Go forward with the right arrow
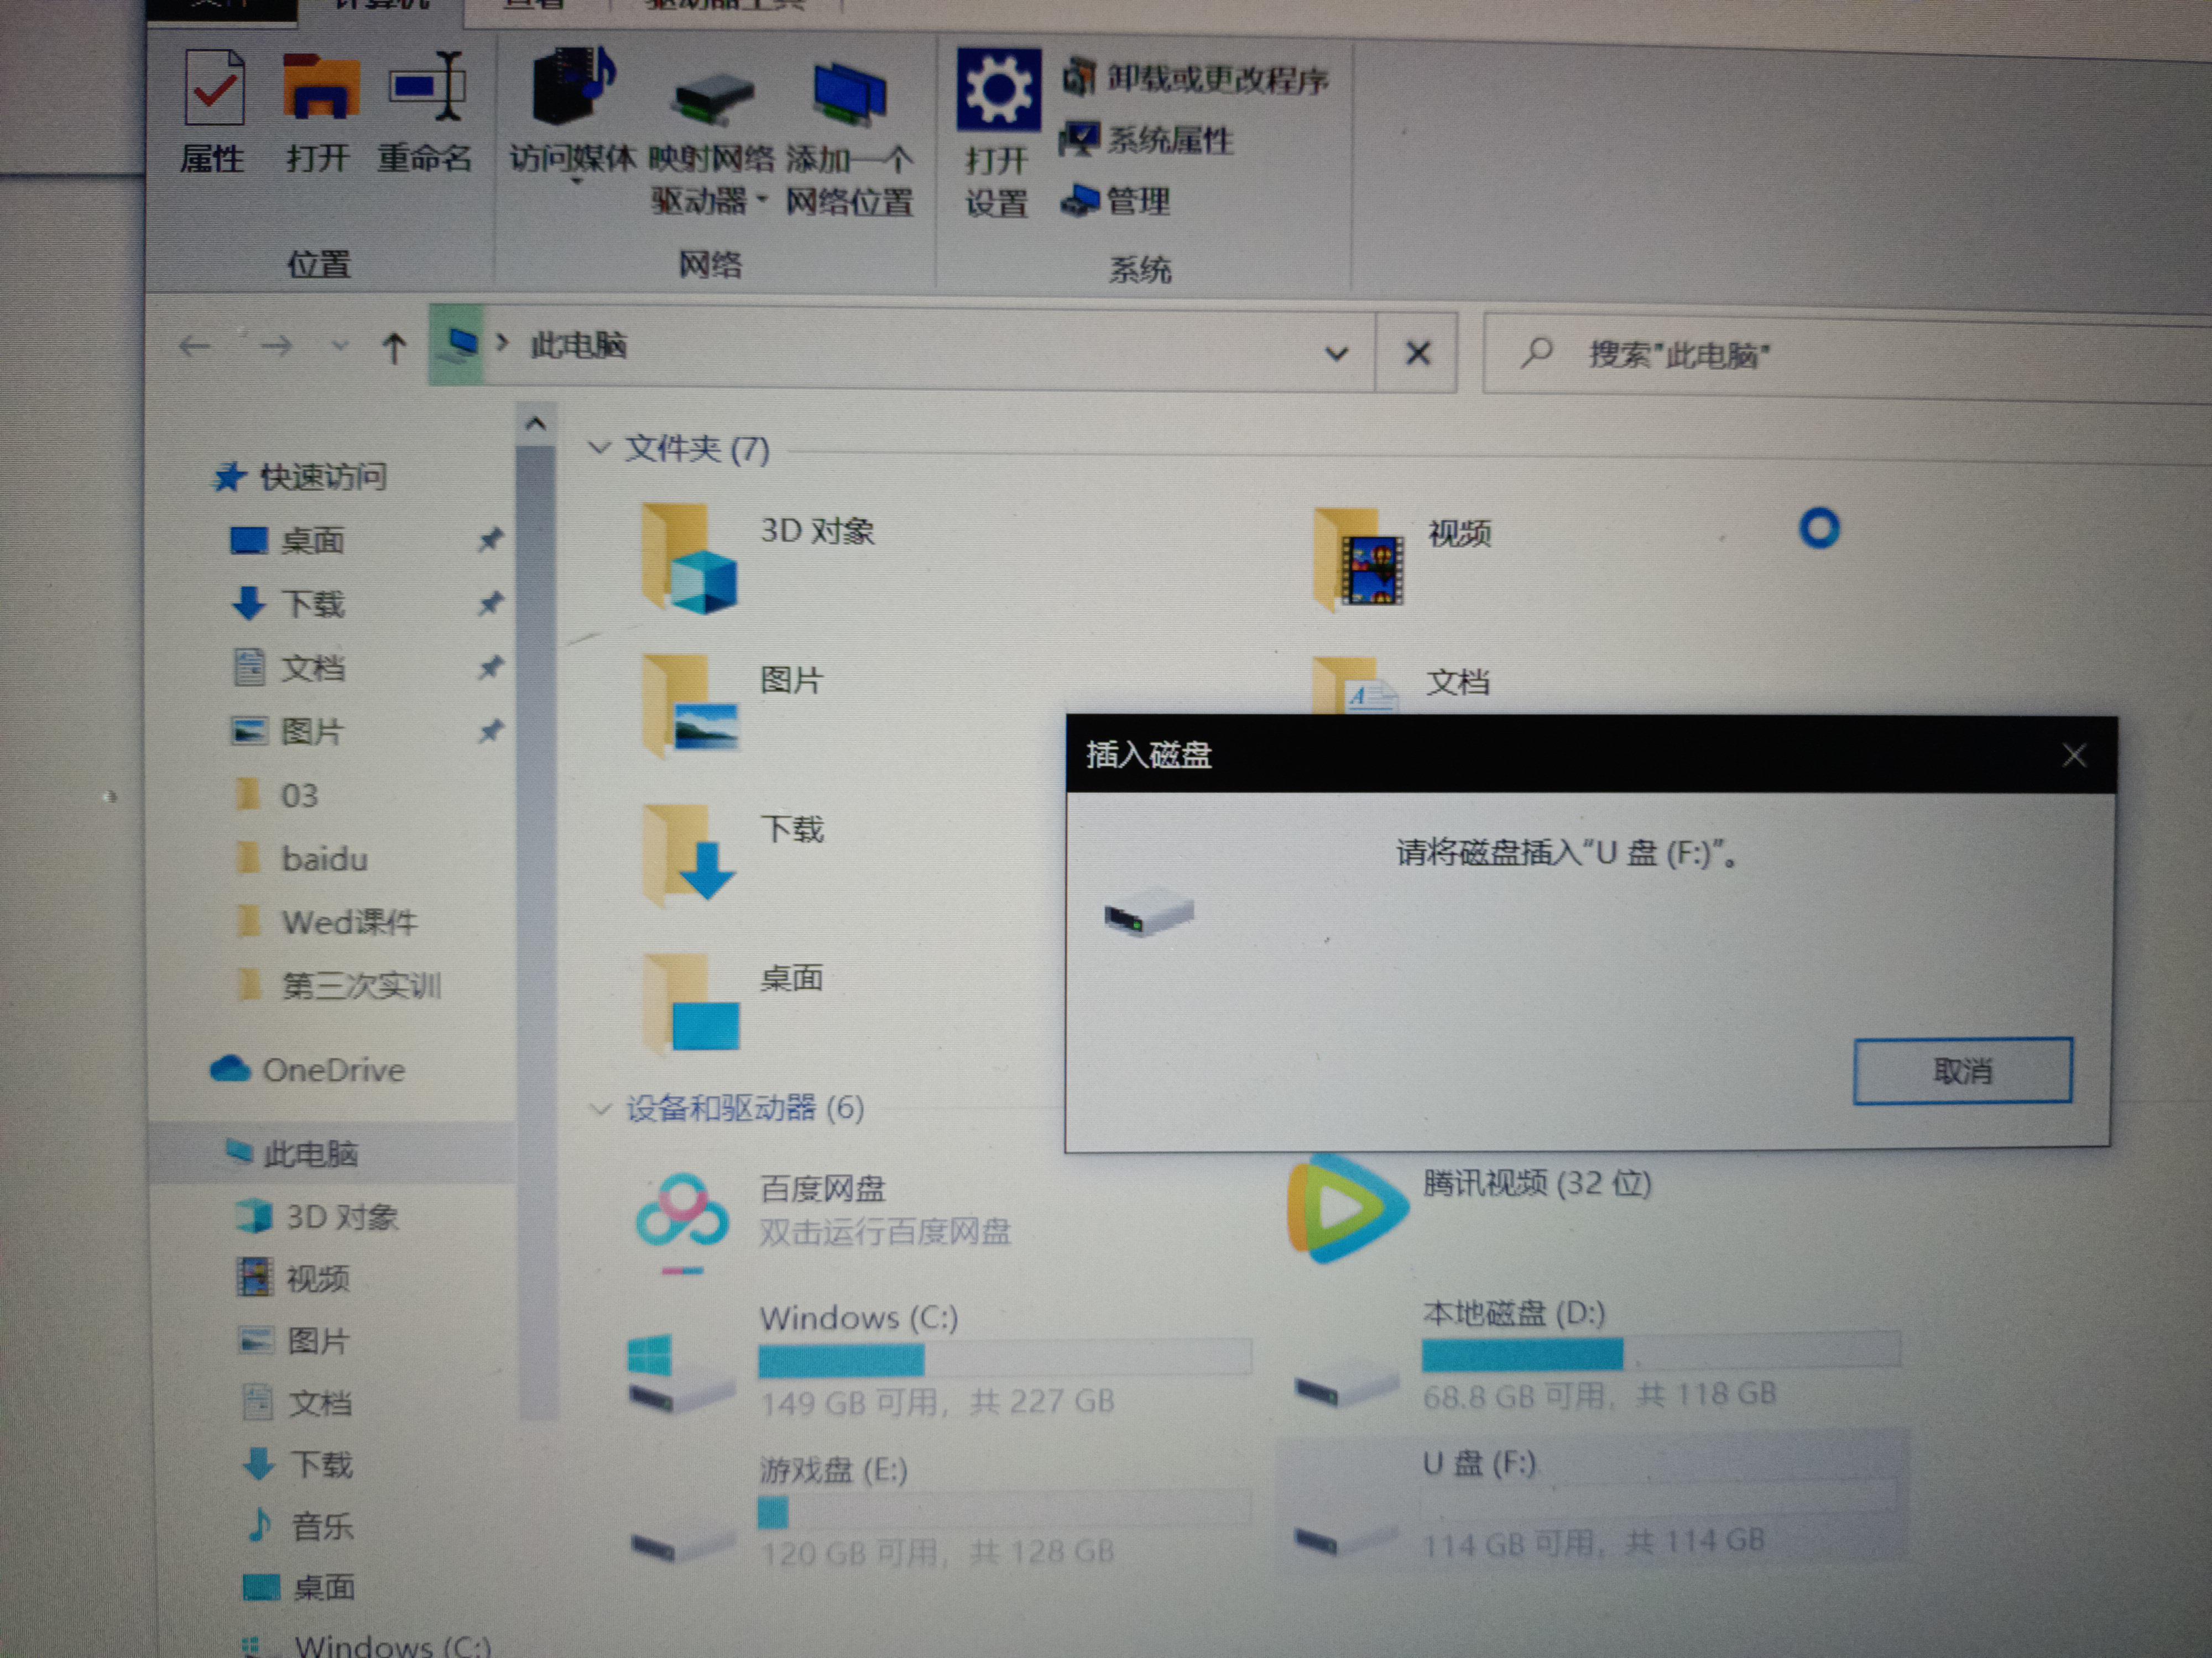The width and height of the screenshot is (2212, 1658). [276, 347]
